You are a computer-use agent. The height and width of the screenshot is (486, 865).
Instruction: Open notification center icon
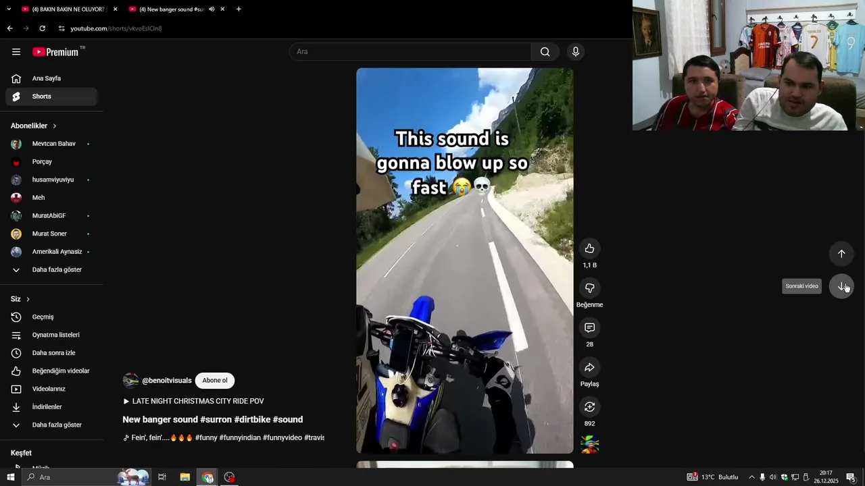[851, 477]
